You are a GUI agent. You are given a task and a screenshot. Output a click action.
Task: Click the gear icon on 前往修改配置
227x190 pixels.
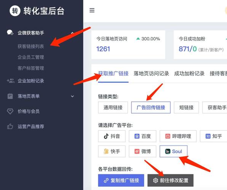(x=155, y=180)
